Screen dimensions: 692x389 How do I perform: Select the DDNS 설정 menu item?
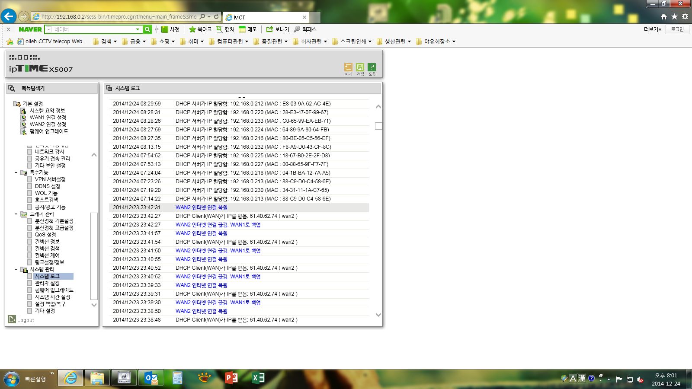(x=48, y=186)
